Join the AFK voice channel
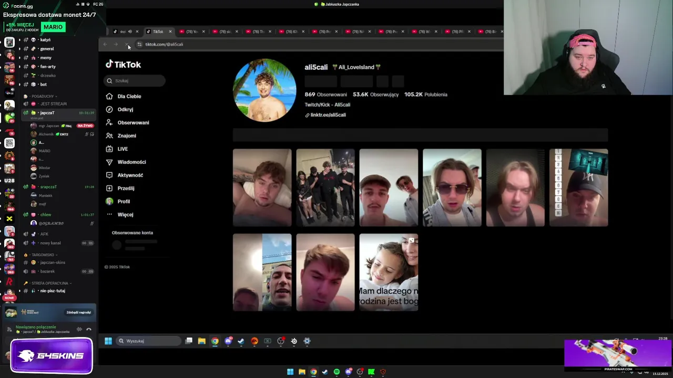 (44, 234)
